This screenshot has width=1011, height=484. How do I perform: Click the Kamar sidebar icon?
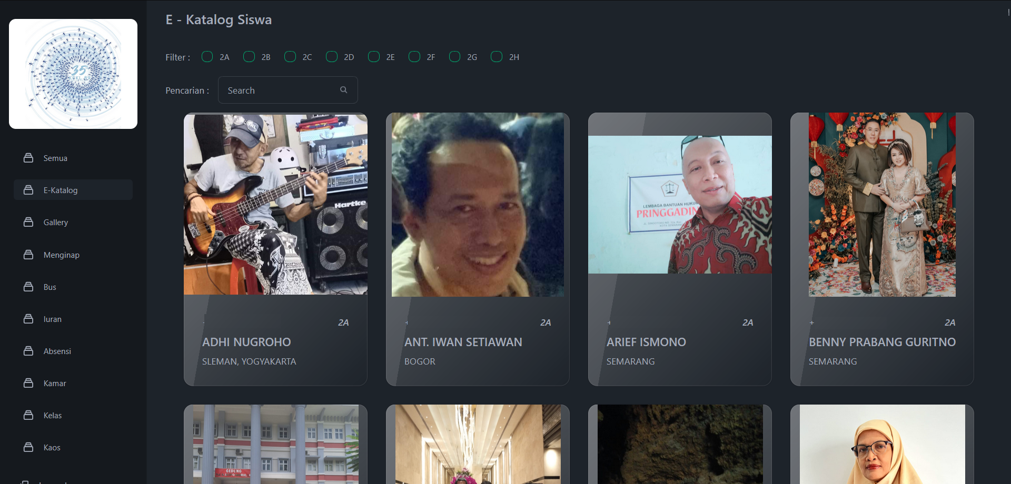pos(28,383)
